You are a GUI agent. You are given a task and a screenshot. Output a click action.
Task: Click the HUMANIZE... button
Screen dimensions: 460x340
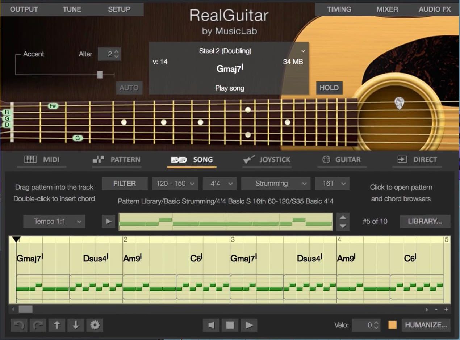[x=426, y=325]
